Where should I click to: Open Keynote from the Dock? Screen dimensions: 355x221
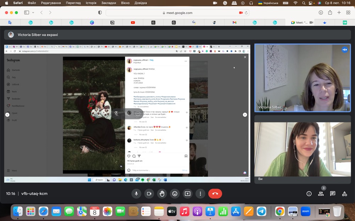pos(210,211)
